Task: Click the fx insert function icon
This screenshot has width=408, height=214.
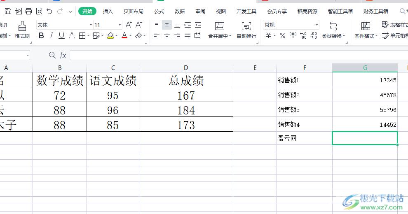Action: click(63, 55)
